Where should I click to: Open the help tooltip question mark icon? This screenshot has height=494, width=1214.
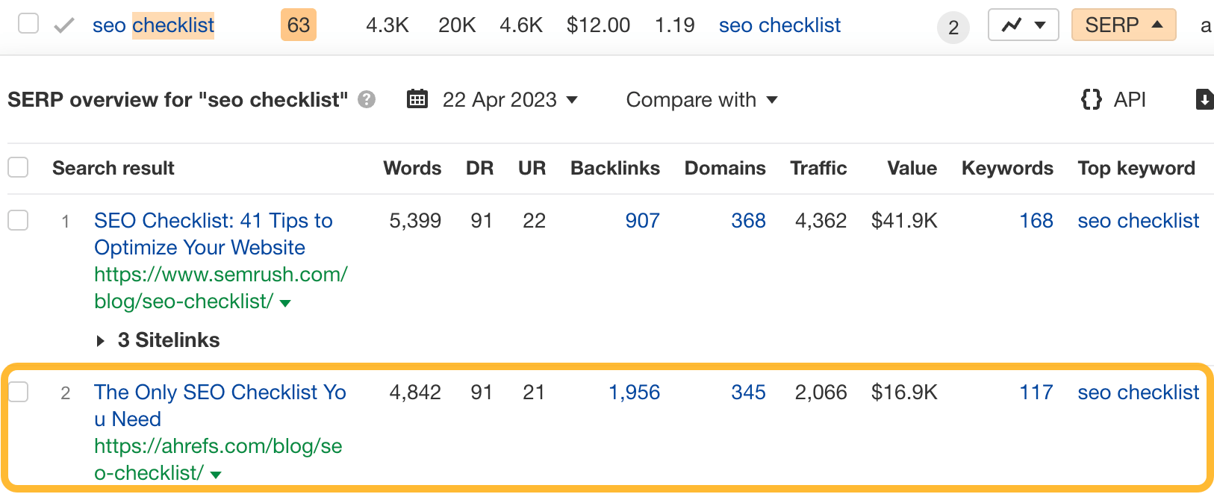click(x=366, y=99)
